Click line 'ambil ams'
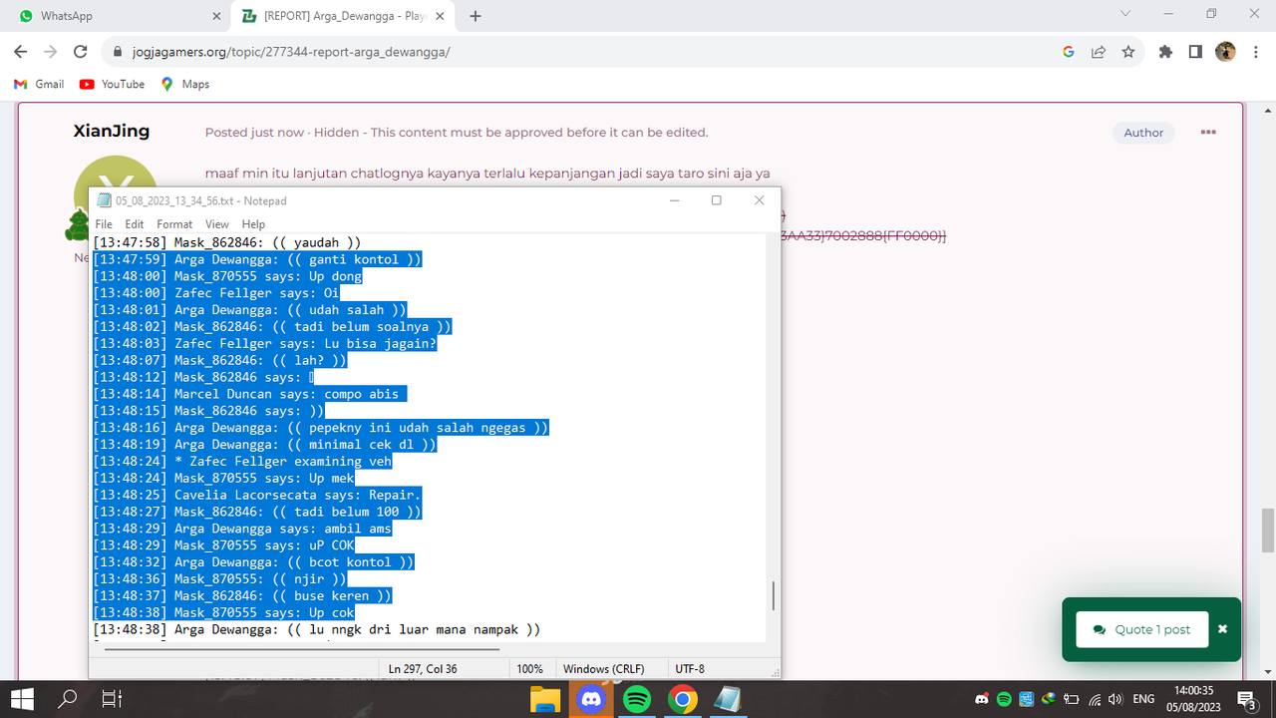1276x718 pixels. pyautogui.click(x=242, y=529)
